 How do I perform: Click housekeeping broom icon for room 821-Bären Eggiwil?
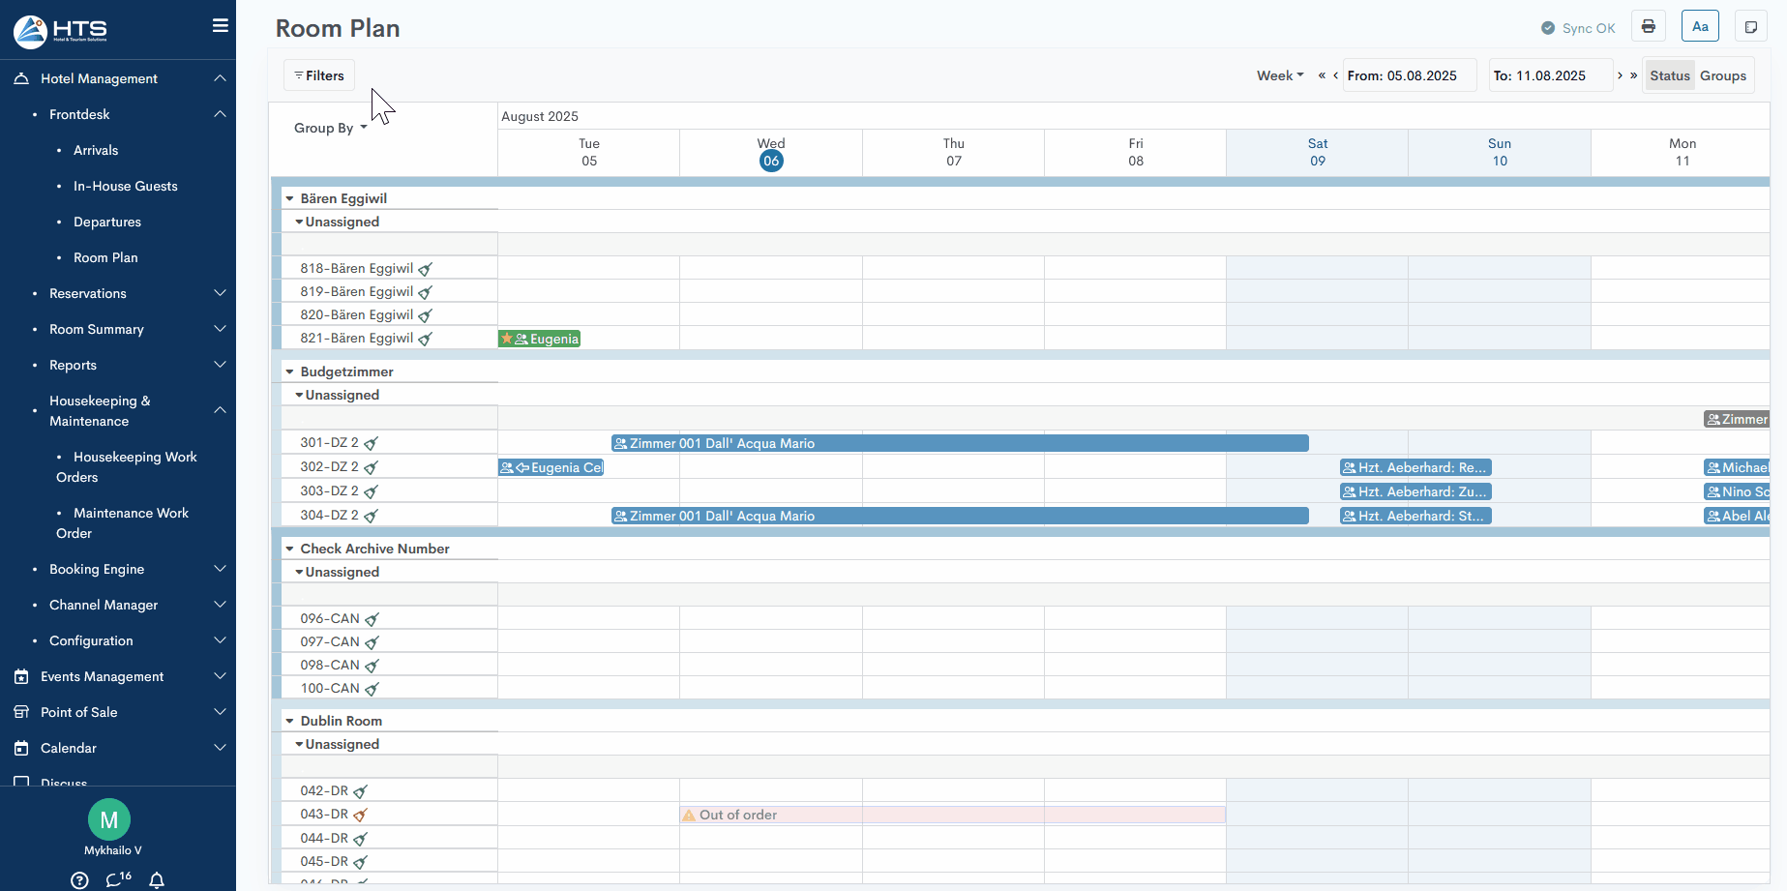coord(426,339)
